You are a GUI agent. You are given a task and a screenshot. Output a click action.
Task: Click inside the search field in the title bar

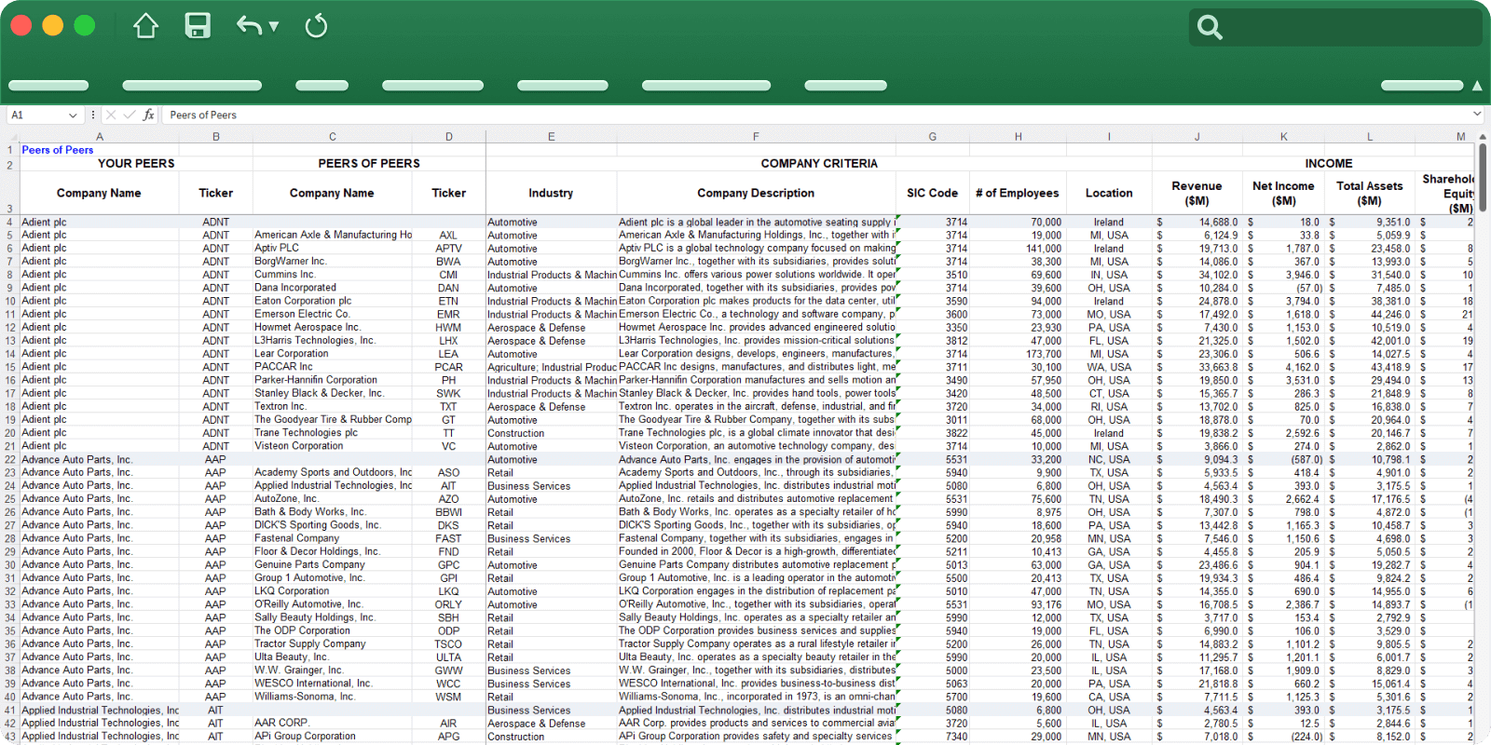tap(1351, 27)
